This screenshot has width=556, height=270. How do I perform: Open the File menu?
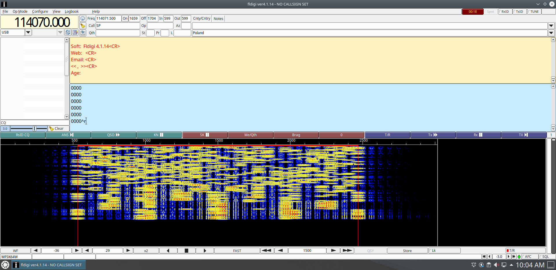(x=5, y=12)
